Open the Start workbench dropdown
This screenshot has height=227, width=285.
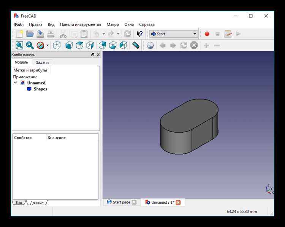click(173, 34)
